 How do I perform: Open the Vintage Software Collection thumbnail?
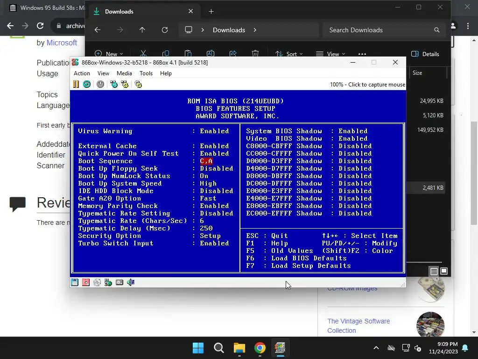pos(430,324)
